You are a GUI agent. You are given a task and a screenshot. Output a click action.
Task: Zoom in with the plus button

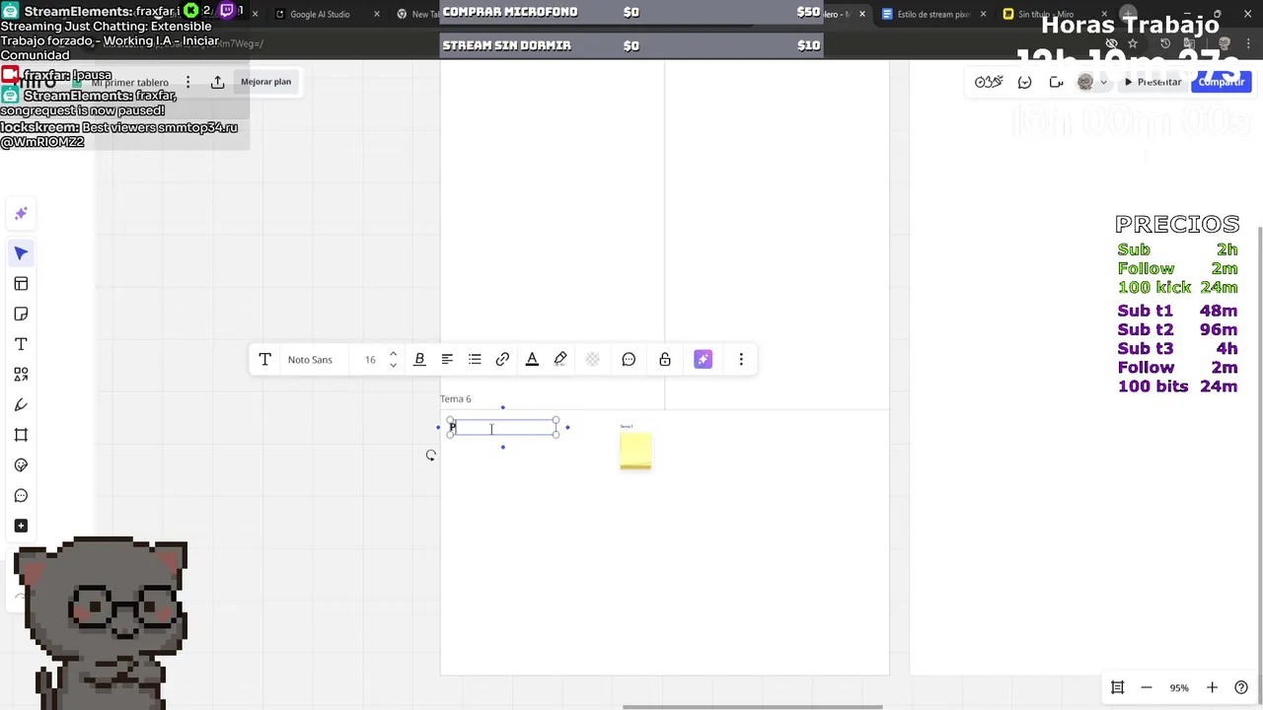click(x=1213, y=687)
